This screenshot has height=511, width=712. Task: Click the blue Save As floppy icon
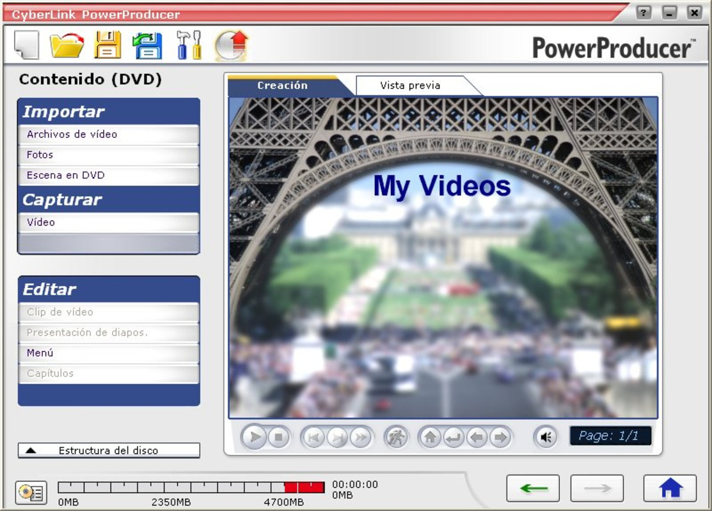click(x=148, y=45)
